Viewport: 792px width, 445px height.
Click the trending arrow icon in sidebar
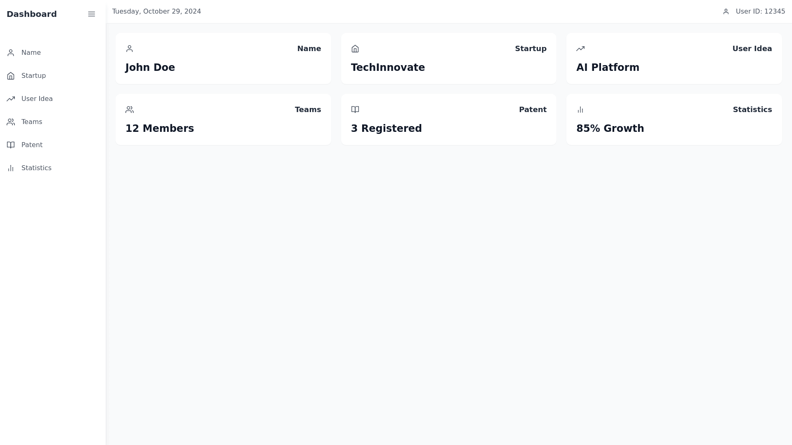click(11, 99)
